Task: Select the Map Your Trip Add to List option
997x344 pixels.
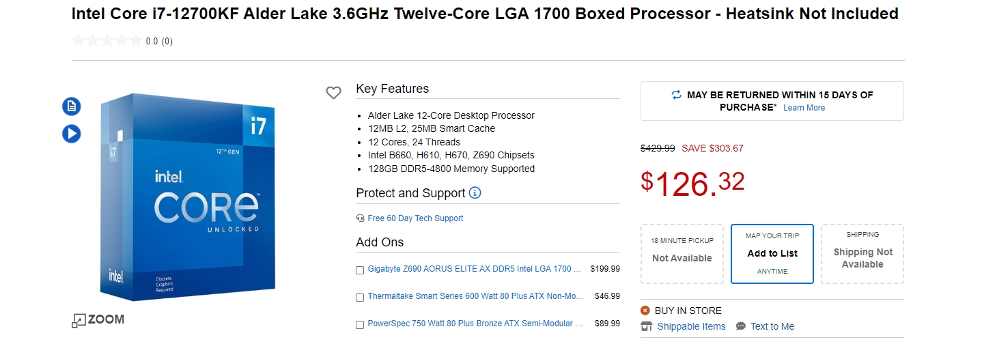Action: pyautogui.click(x=772, y=253)
